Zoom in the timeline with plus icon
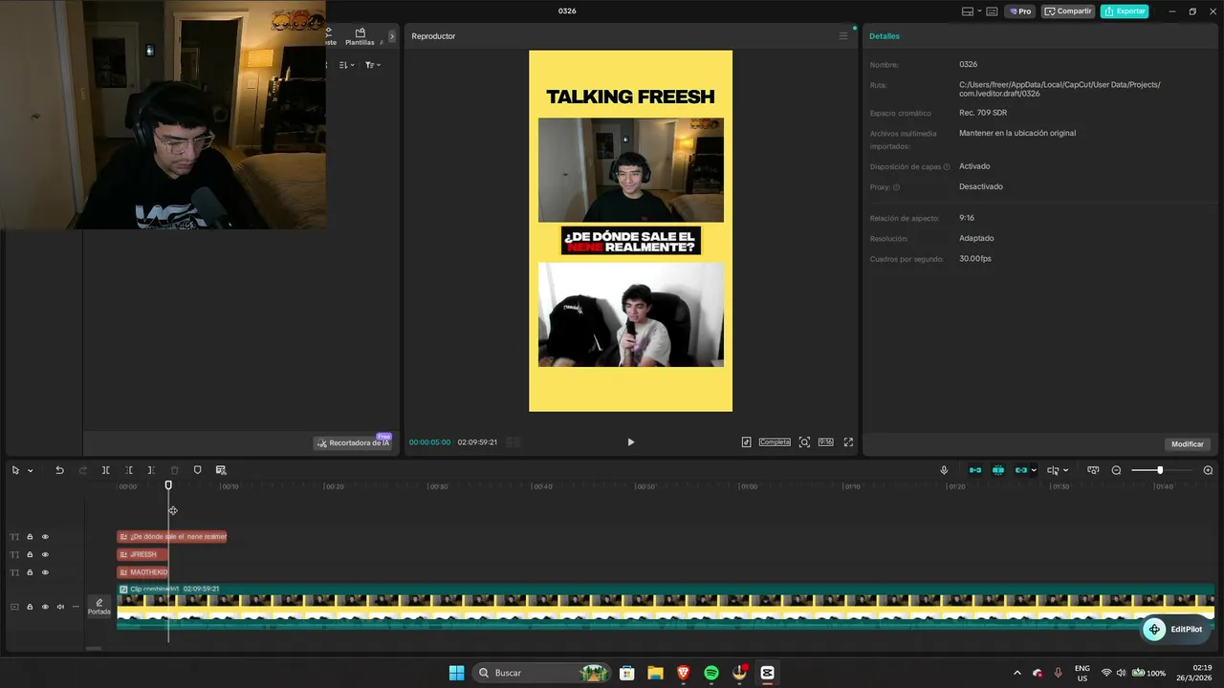Viewport: 1224px width, 688px height. (1208, 470)
